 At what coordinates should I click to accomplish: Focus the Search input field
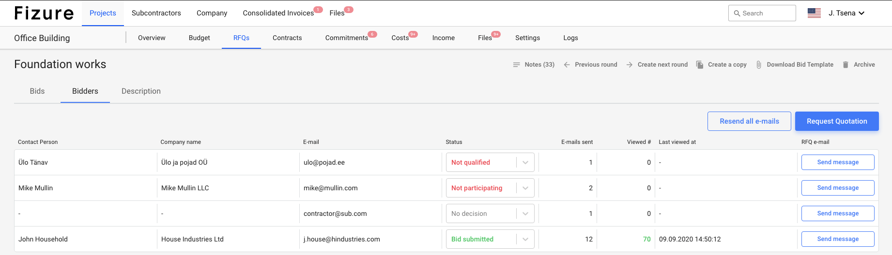point(762,13)
